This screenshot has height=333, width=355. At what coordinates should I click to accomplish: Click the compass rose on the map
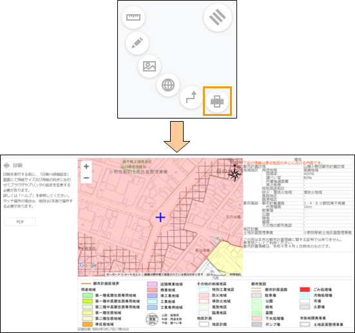[x=235, y=174]
